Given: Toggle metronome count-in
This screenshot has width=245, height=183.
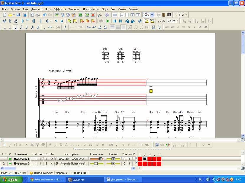Looking at the screenshot, I should point(152,21).
